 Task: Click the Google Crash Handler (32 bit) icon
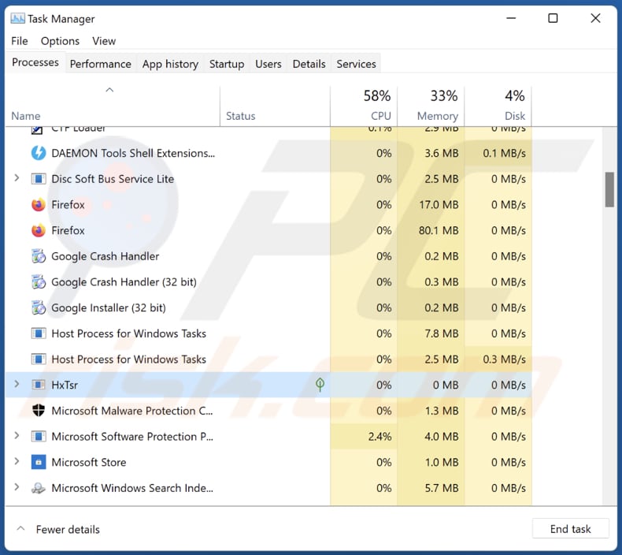coord(39,282)
